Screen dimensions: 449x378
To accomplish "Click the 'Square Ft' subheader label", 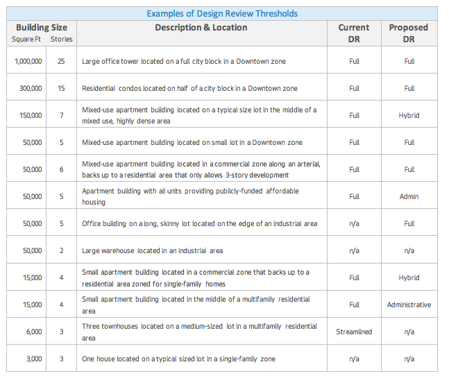I will point(27,40).
